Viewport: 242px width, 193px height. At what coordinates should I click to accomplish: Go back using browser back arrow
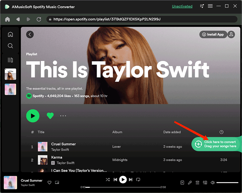coord(18,19)
